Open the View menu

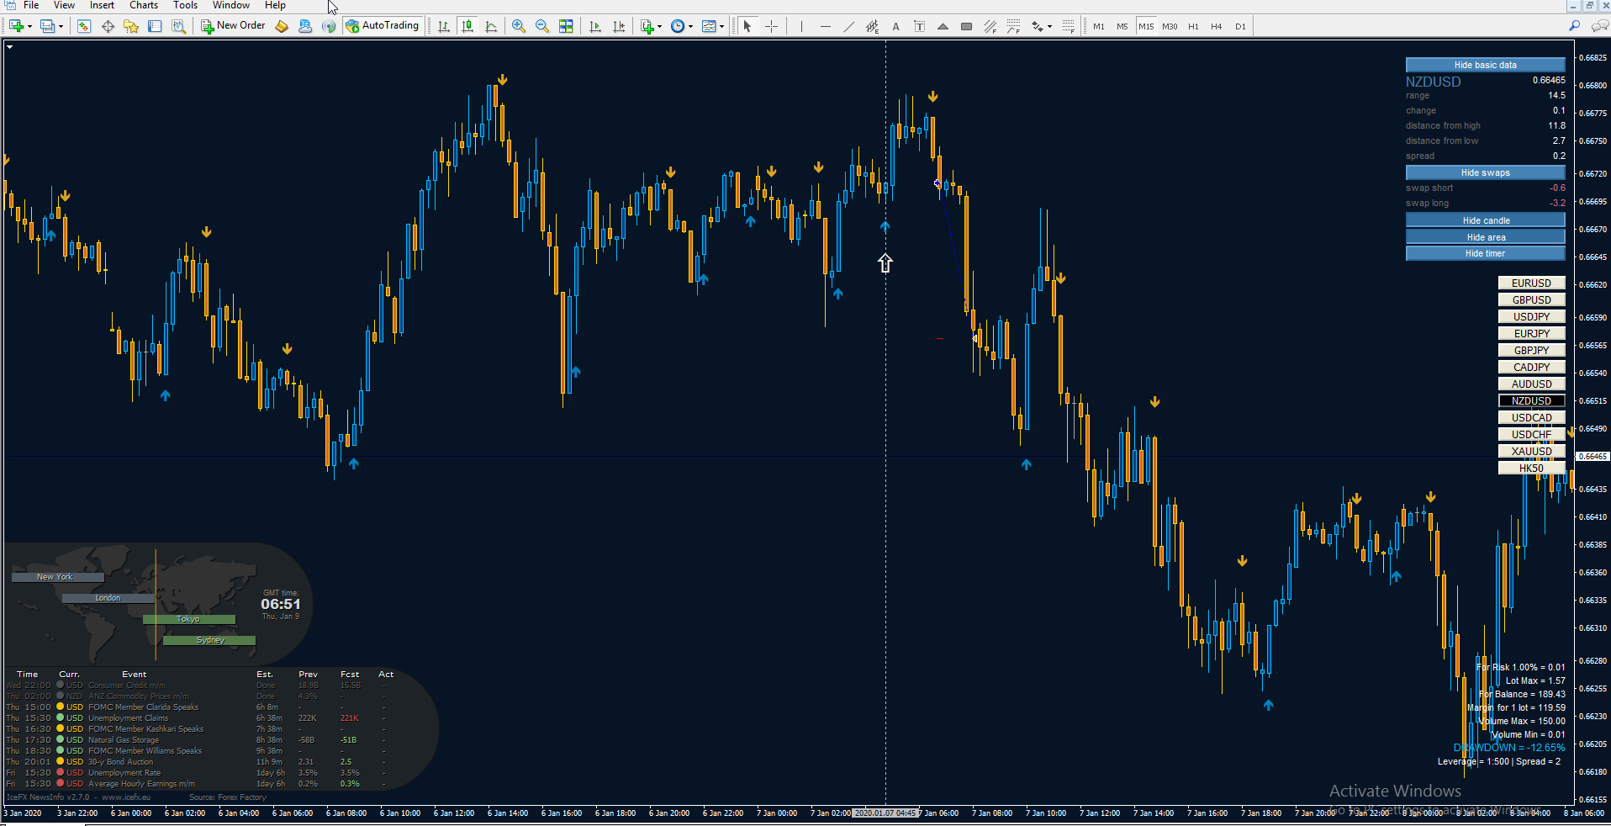coord(64,5)
